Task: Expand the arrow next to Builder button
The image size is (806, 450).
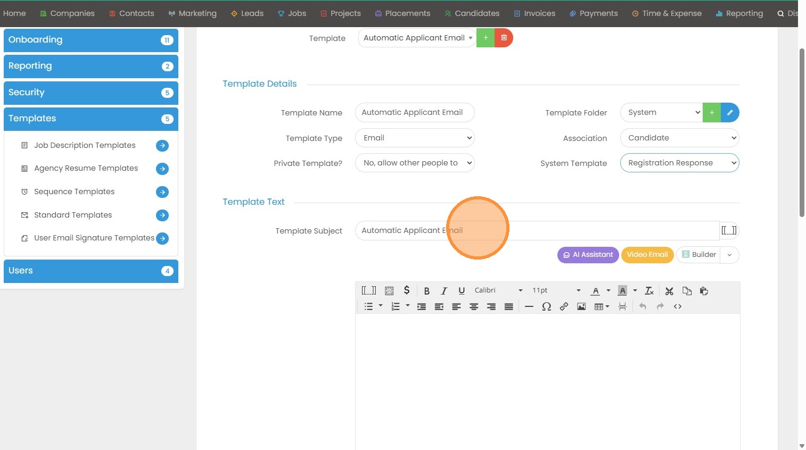Action: pos(729,255)
